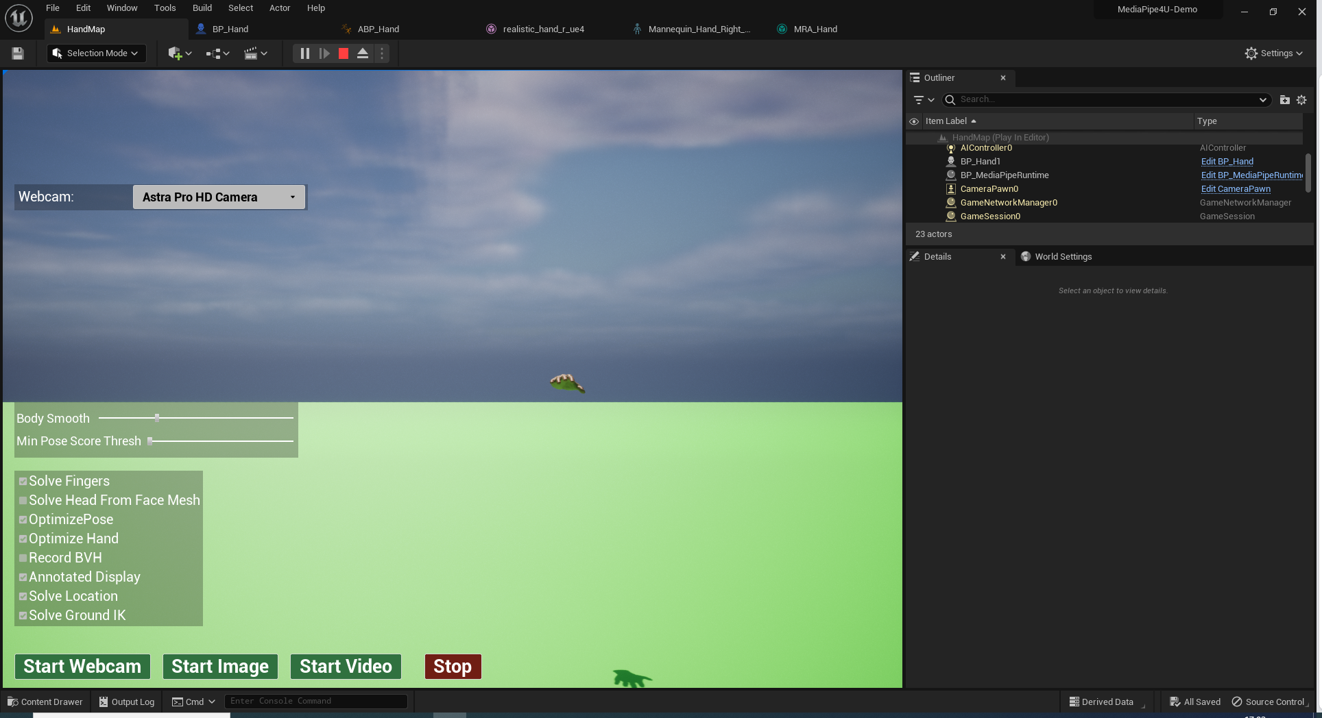The image size is (1322, 718).
Task: Pause the Play In Editor session
Action: click(x=304, y=53)
